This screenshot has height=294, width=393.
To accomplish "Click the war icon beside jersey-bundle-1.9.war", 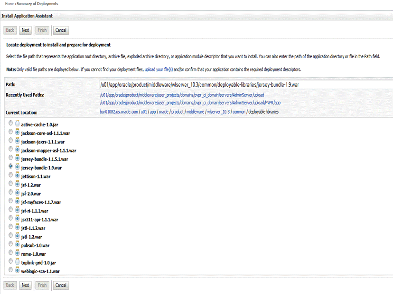I will 17,167.
